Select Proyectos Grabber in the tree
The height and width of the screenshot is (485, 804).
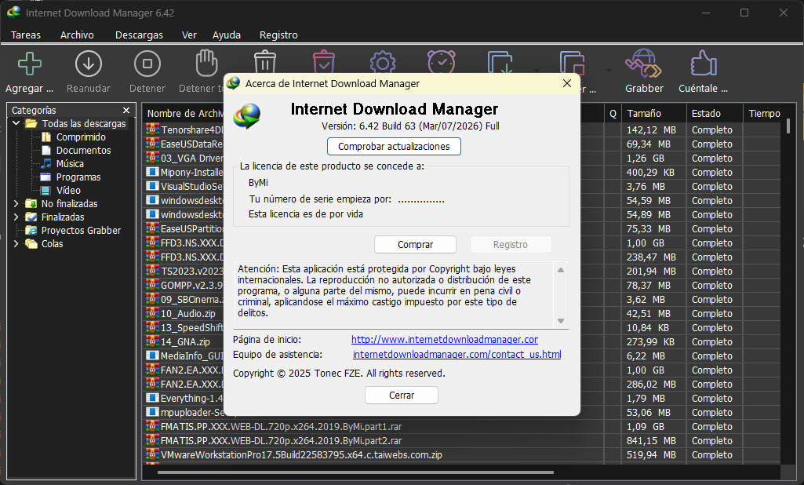pos(81,231)
